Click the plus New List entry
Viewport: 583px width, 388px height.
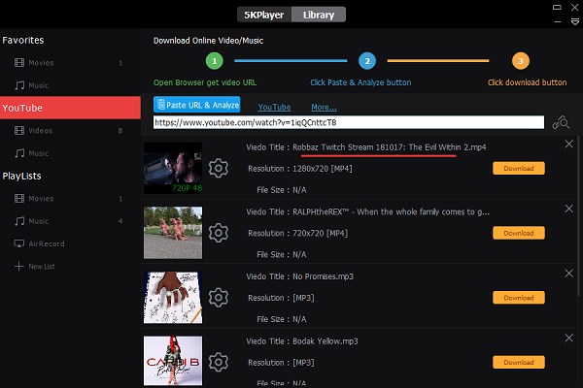34,266
